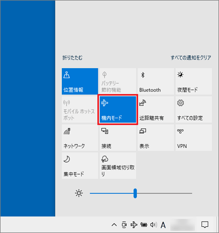Click the brightness slider handle

pyautogui.click(x=135, y=193)
